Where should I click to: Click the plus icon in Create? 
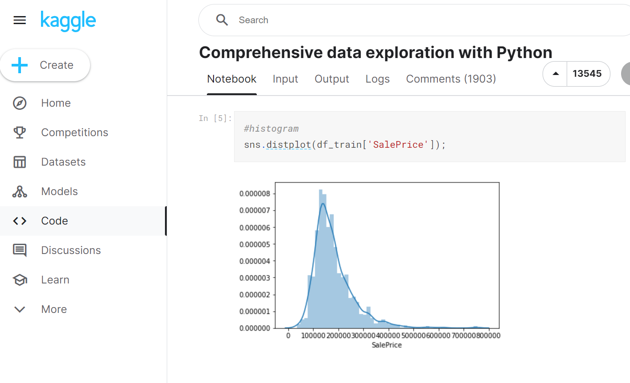[20, 65]
